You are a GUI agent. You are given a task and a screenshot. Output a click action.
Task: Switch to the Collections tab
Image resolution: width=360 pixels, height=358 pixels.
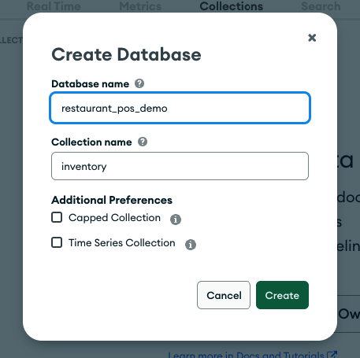pos(232,6)
